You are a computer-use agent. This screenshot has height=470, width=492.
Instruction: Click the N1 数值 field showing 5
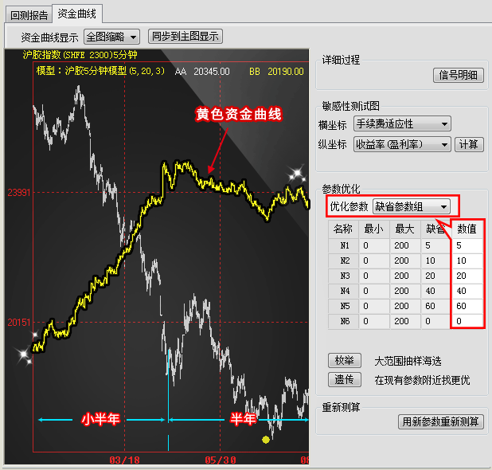[468, 246]
